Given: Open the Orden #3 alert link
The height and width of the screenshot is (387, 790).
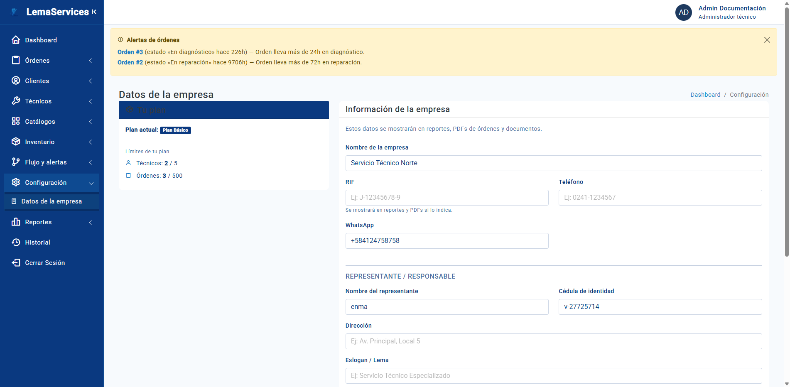Looking at the screenshot, I should point(130,52).
